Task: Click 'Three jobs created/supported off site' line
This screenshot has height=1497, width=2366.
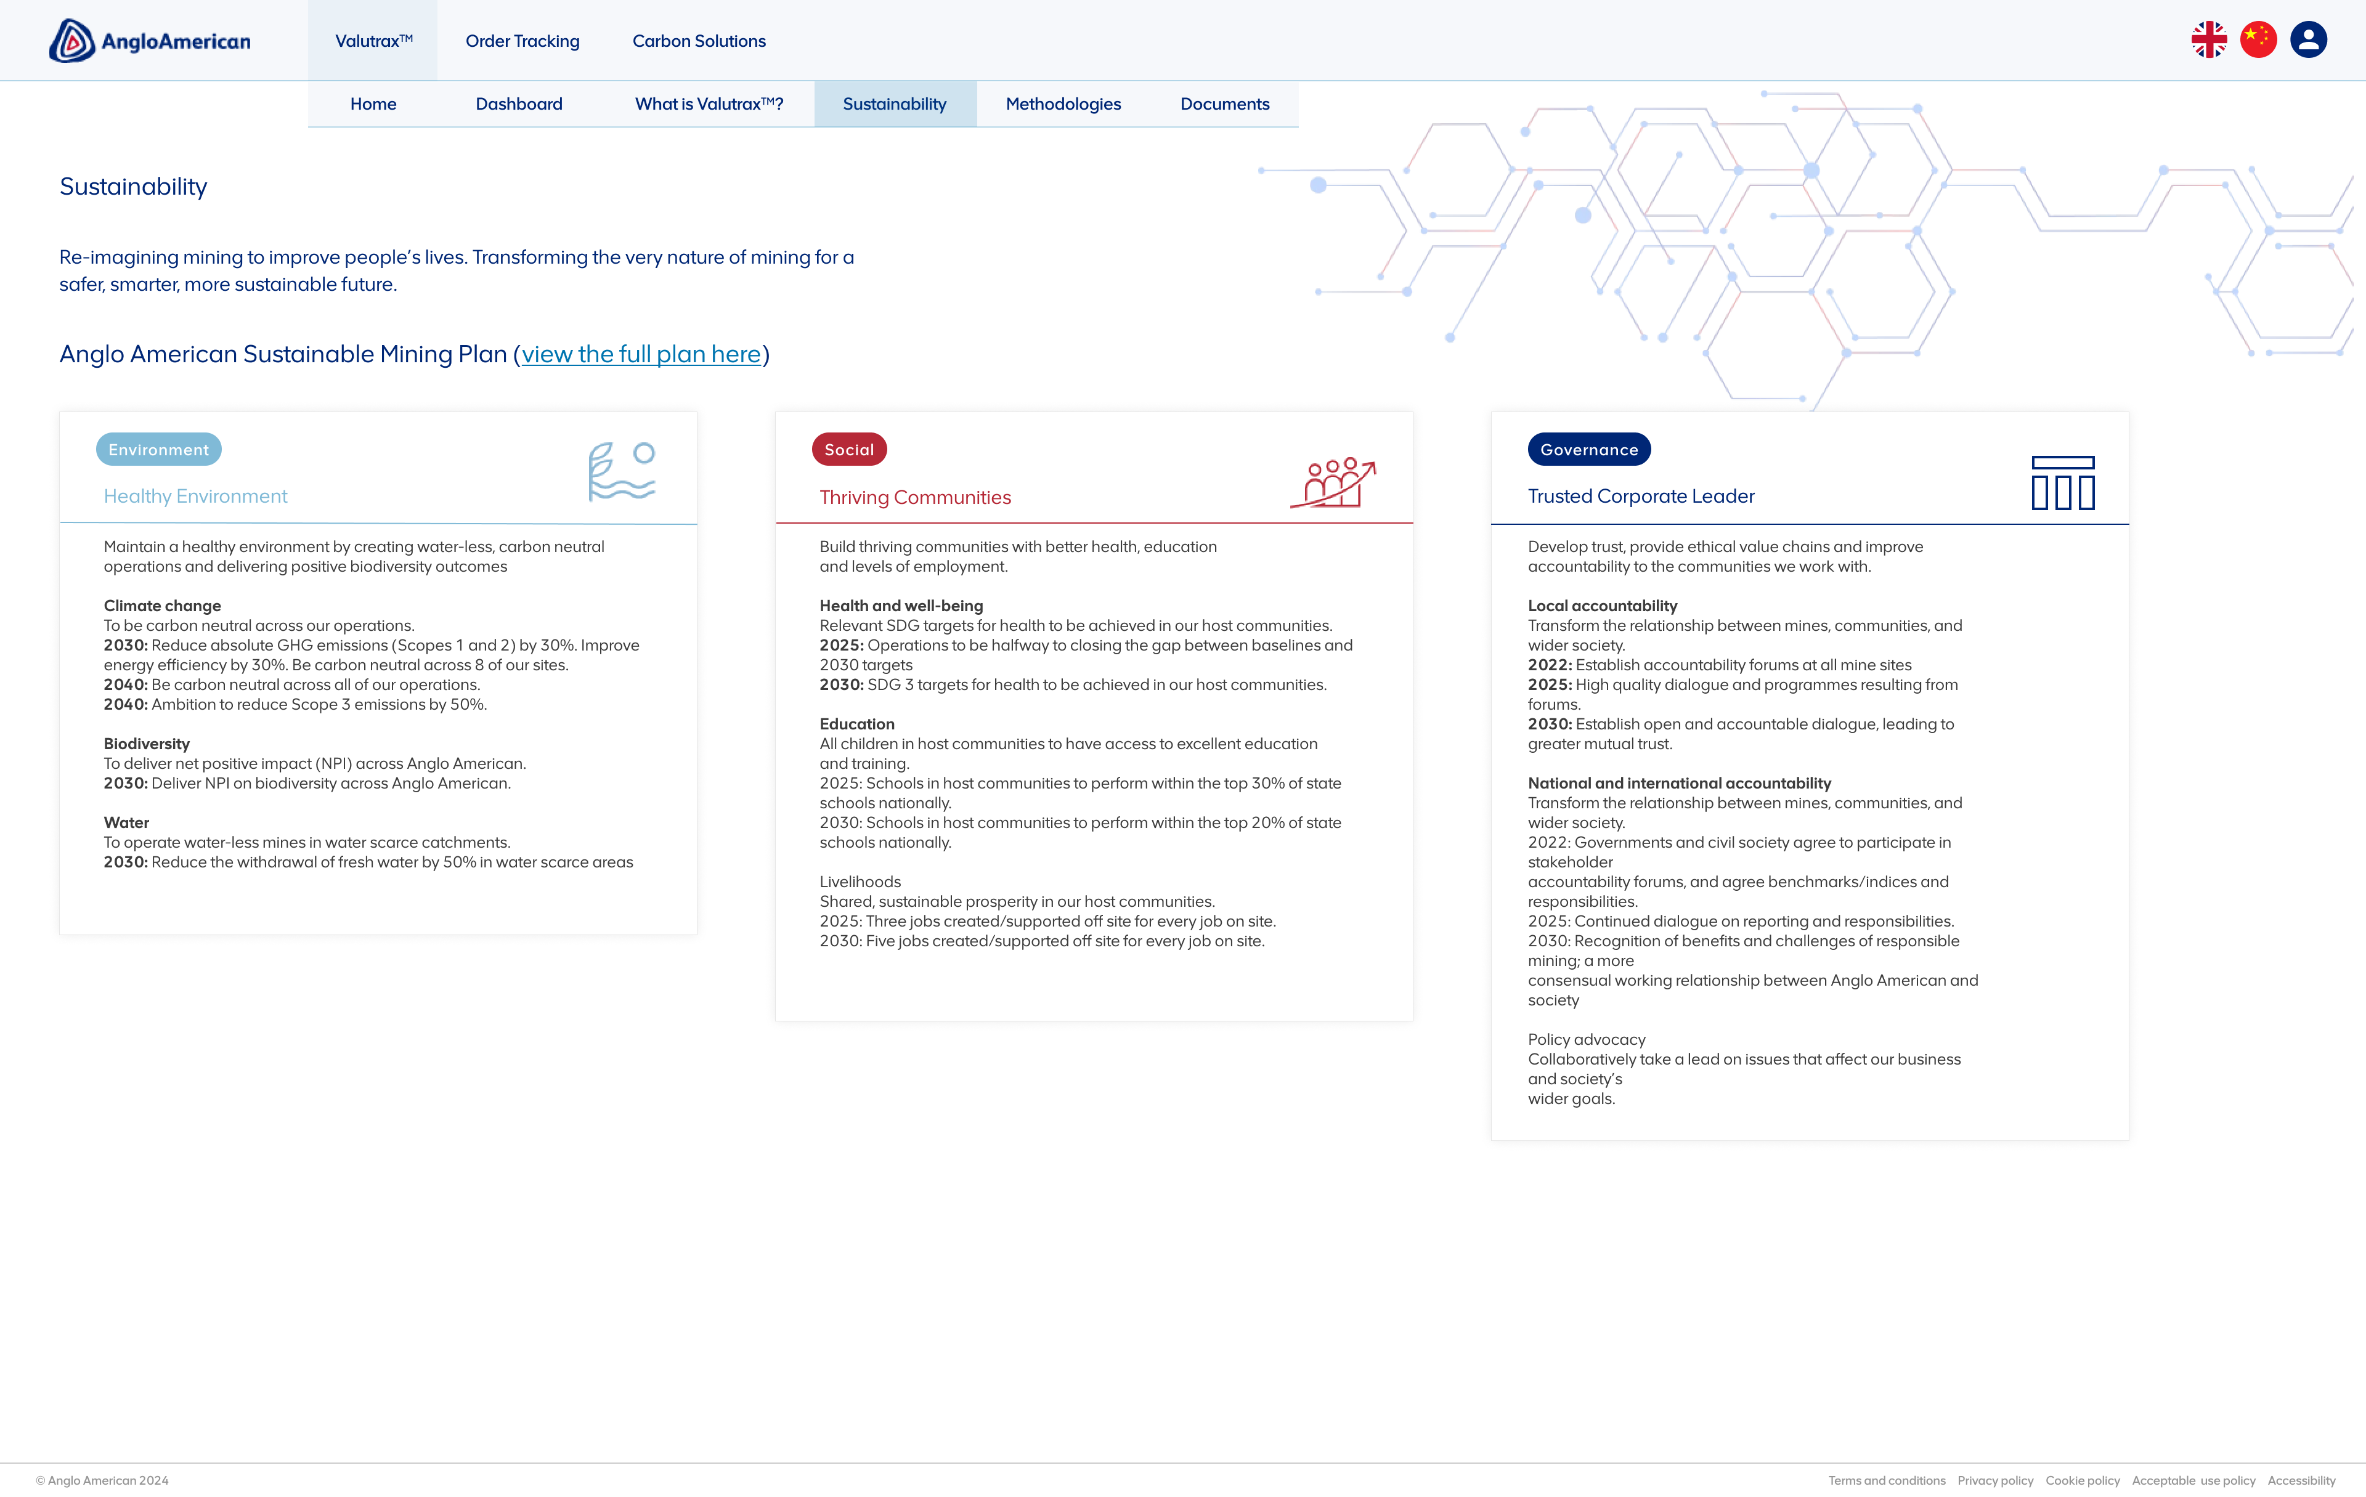Action: 1047,922
